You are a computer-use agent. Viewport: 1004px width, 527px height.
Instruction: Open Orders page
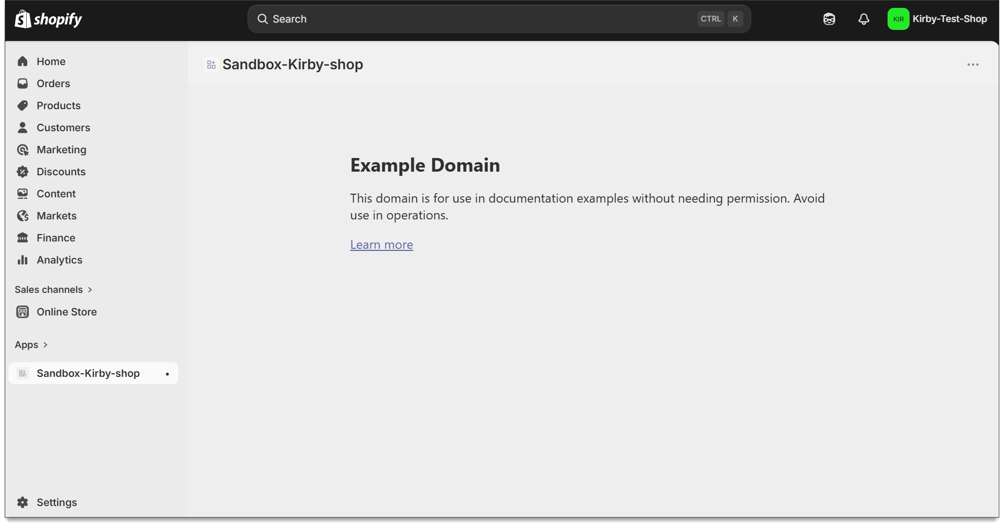pos(93,83)
